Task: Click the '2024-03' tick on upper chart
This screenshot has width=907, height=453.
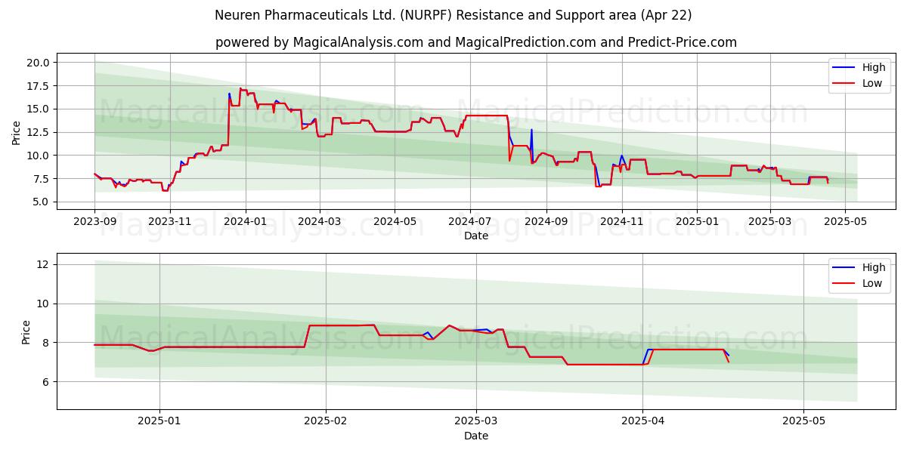Action: (319, 220)
